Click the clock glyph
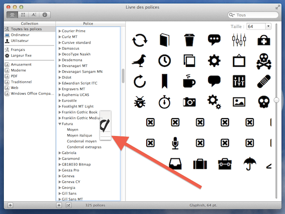Image resolution: width=285 pixels, height=214 pixels. tap(164, 61)
